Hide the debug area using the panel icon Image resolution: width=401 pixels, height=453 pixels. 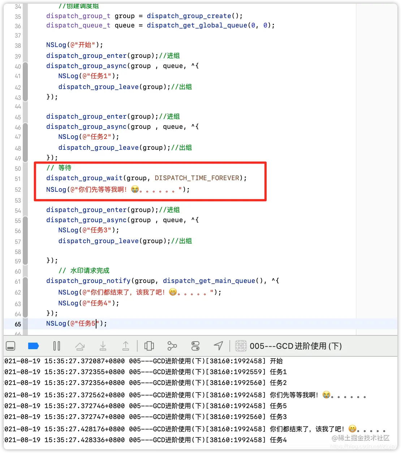click(10, 346)
